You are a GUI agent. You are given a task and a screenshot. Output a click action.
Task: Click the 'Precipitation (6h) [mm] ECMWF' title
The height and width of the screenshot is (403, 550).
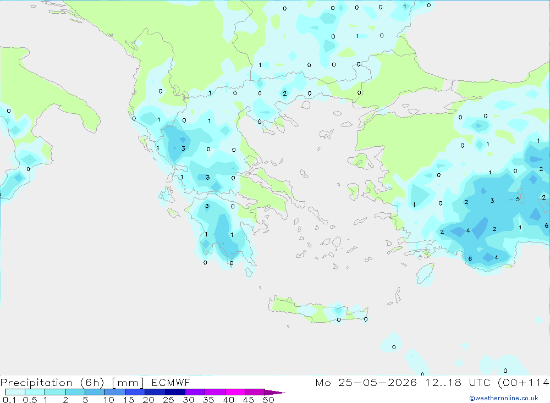pos(95,382)
